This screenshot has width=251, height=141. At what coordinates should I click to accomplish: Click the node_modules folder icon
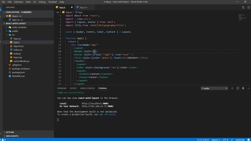click(x=10, y=27)
